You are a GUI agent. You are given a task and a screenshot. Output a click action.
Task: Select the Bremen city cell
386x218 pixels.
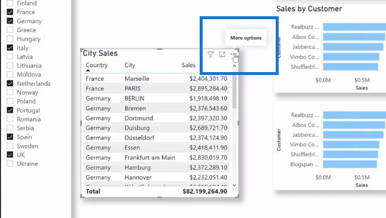pos(135,108)
